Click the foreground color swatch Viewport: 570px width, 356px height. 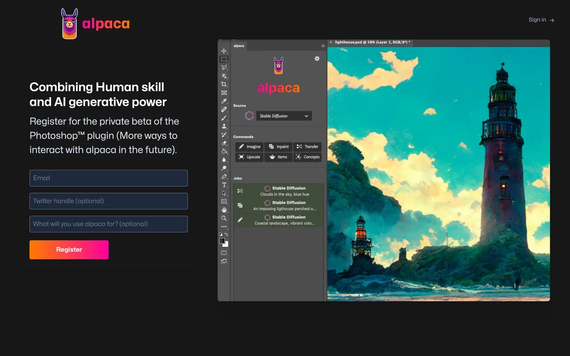pos(222,241)
